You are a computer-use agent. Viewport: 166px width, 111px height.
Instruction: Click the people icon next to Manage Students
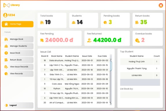pyautogui.click(x=6, y=46)
